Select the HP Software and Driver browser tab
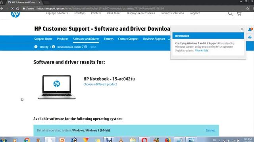 (x=23, y=2)
